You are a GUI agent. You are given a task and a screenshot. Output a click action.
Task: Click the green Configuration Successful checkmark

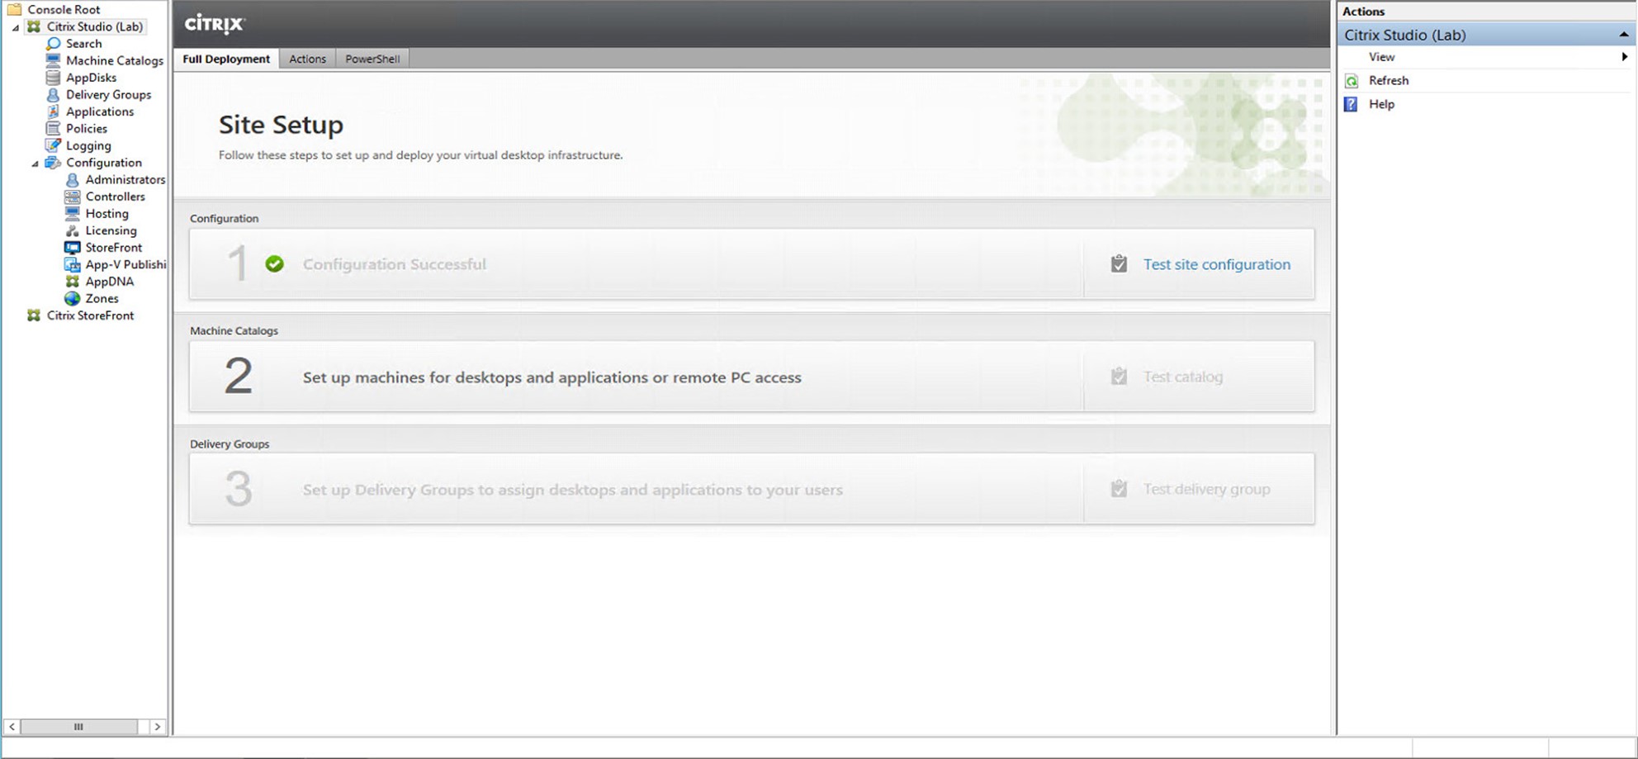(275, 264)
